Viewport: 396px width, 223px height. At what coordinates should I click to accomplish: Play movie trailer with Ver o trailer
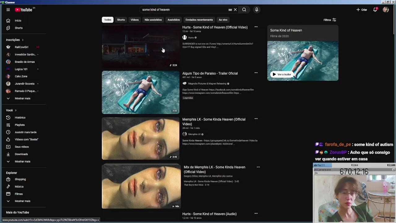tap(282, 74)
